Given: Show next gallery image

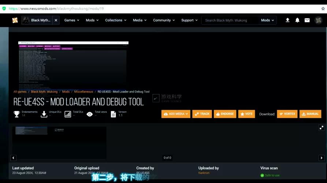Looking at the screenshot, I should click(x=322, y=158).
